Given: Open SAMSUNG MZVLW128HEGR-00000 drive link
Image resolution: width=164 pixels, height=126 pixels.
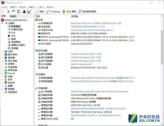Looking at the screenshot, I should (98, 109).
